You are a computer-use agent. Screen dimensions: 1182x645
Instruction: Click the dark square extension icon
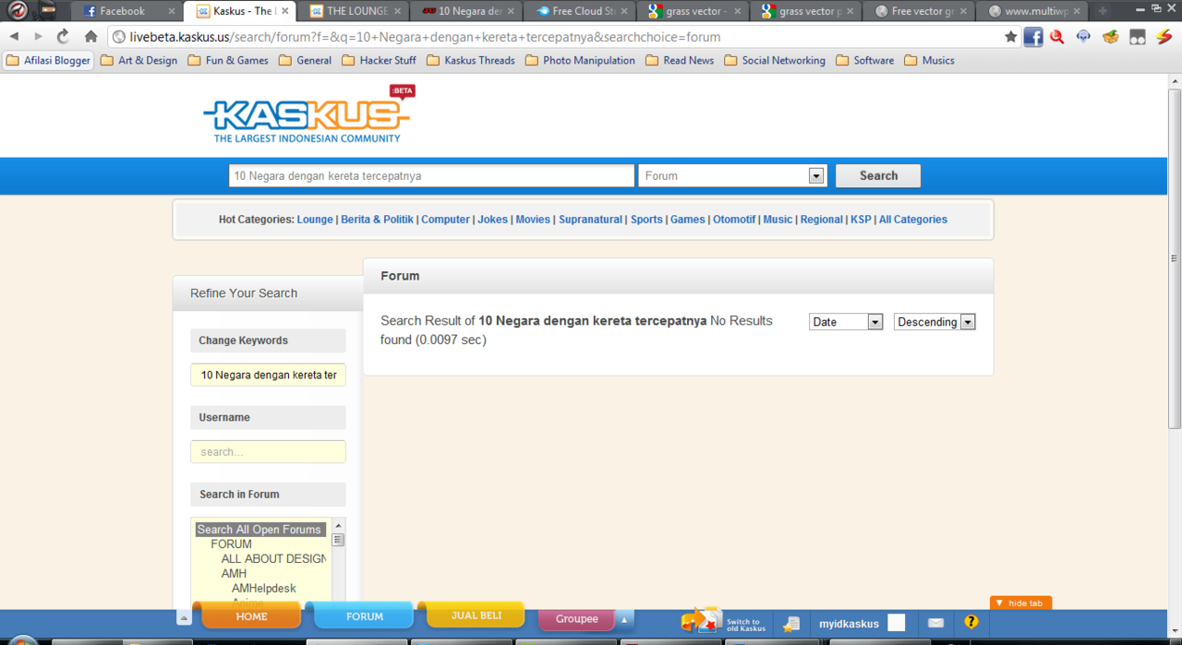pyautogui.click(x=1138, y=37)
